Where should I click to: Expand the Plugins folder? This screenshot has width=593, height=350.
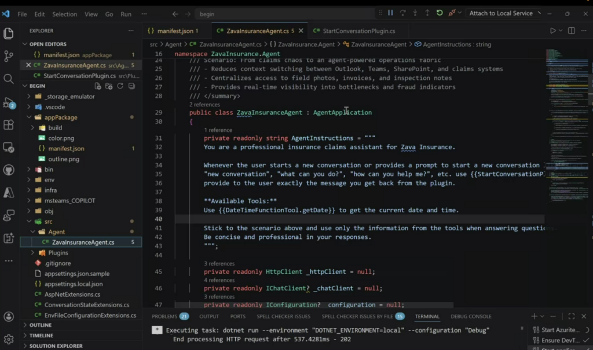coord(58,253)
